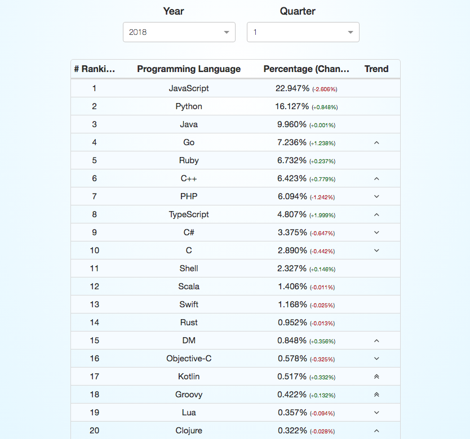
Task: Open the Quarter dropdown showing 1
Action: 303,32
